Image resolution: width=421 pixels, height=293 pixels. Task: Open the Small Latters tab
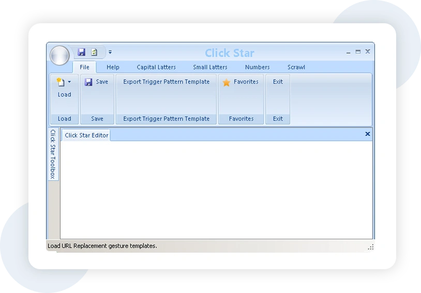(210, 67)
